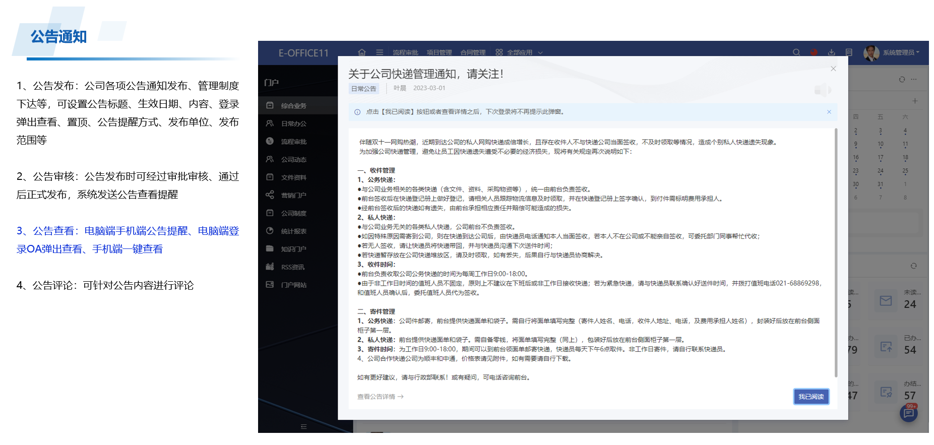This screenshot has height=445, width=934.
Task: Click the 公司动态 sidebar icon
Action: pyautogui.click(x=270, y=159)
